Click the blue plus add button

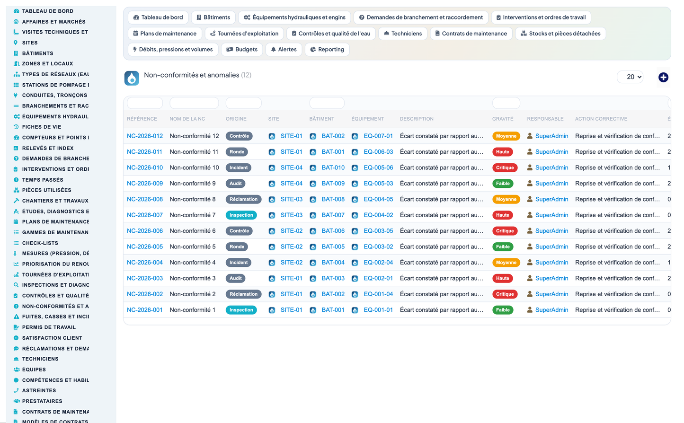[x=663, y=77]
